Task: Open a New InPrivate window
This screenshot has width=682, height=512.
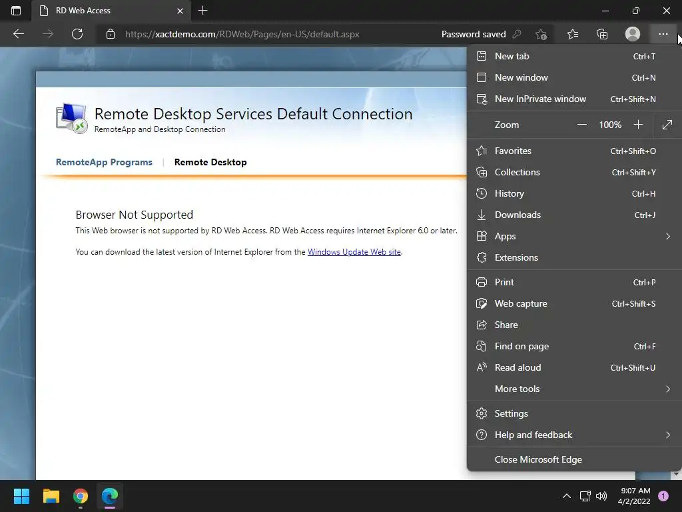Action: point(573,99)
